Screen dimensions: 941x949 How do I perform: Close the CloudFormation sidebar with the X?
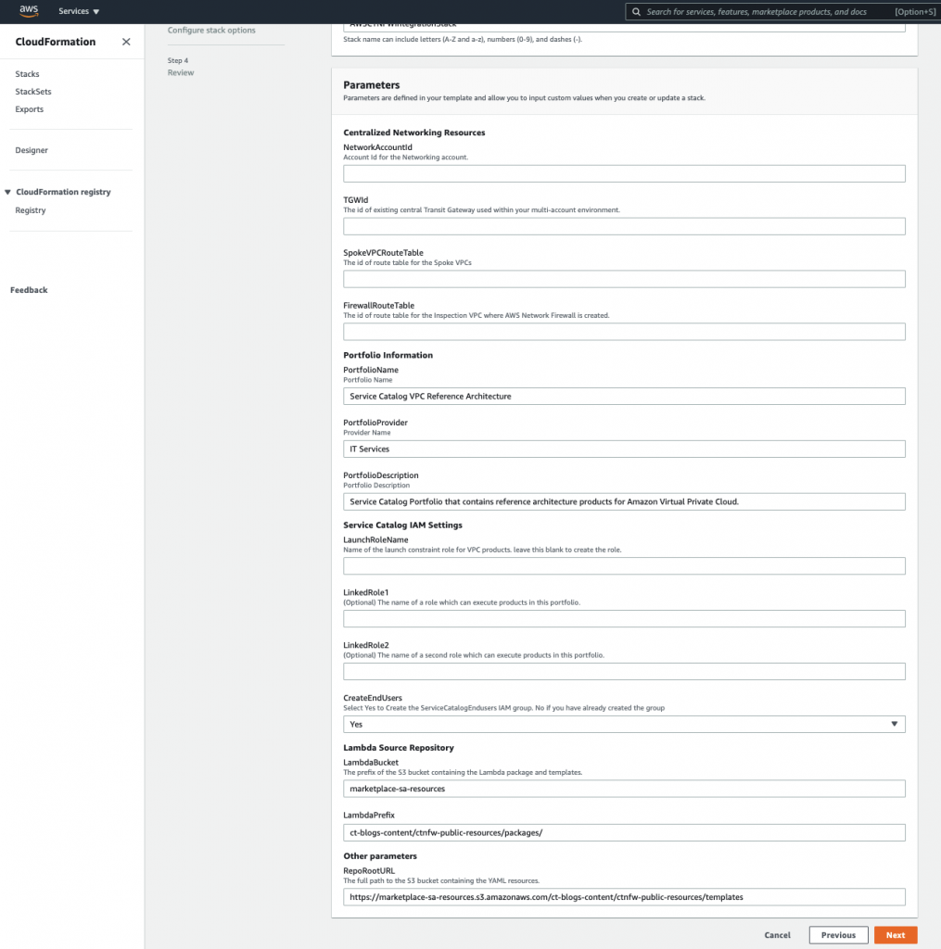point(125,42)
